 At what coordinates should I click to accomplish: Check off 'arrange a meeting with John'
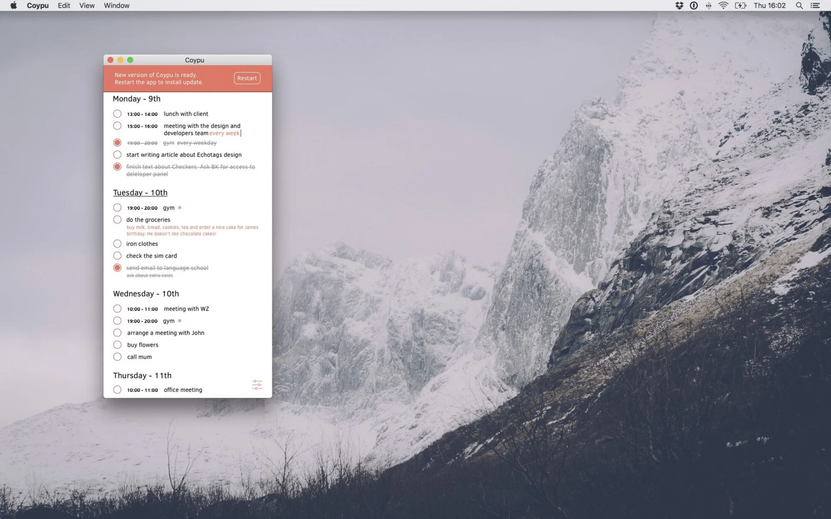[117, 333]
